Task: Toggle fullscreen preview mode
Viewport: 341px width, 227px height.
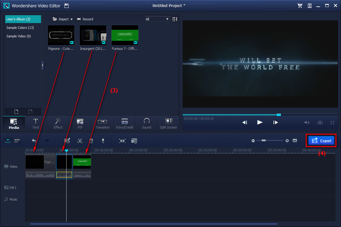Action: click(332, 122)
